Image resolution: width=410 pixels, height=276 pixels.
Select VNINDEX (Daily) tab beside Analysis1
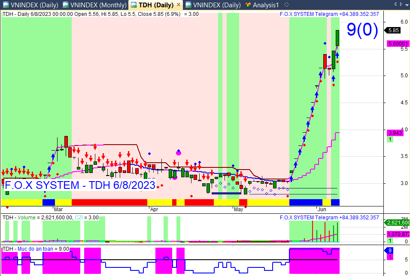[x=213, y=5]
